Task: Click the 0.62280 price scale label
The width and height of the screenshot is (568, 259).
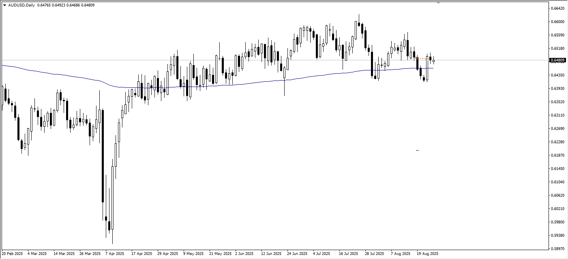Action: pyautogui.click(x=558, y=142)
